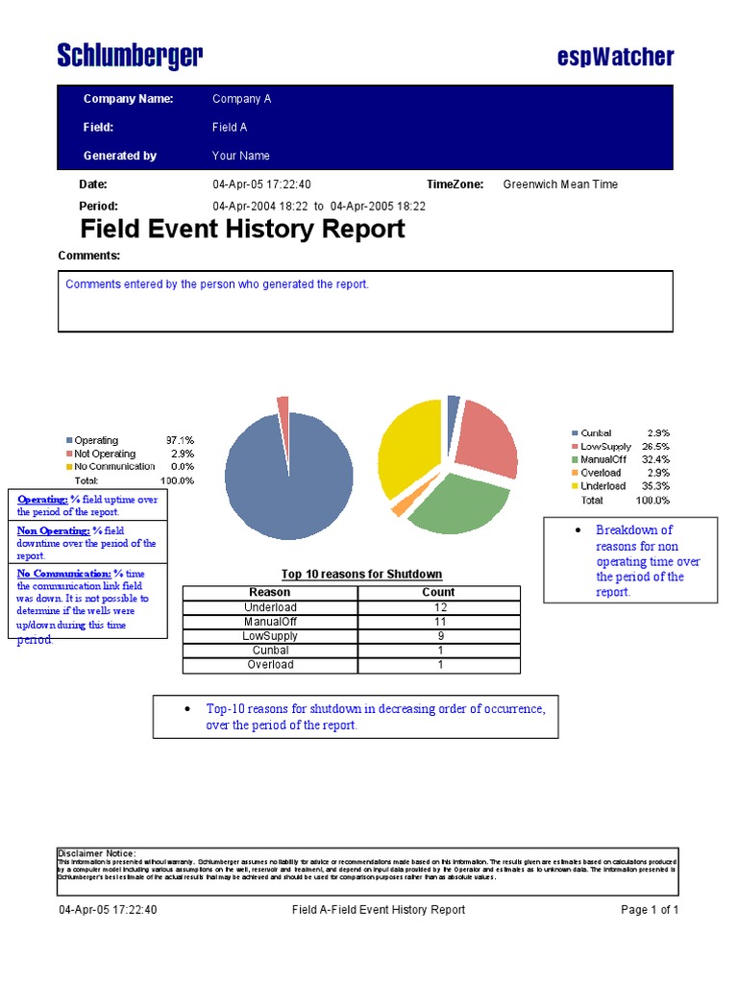
Task: Click the 'Top 10 reasons for Shutdown' heading
Action: 361,575
